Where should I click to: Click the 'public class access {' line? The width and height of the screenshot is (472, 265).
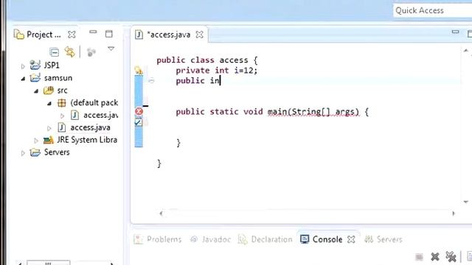(x=207, y=60)
